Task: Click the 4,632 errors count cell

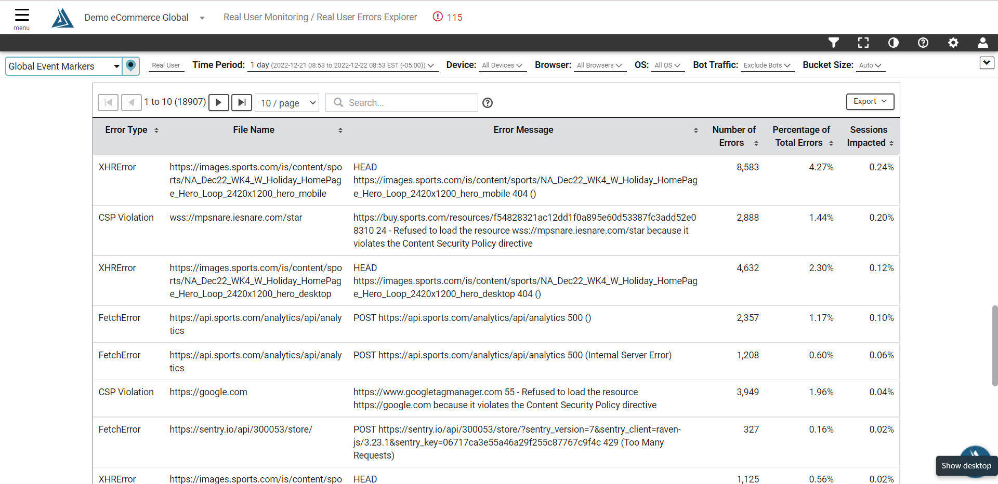Action: click(x=747, y=268)
